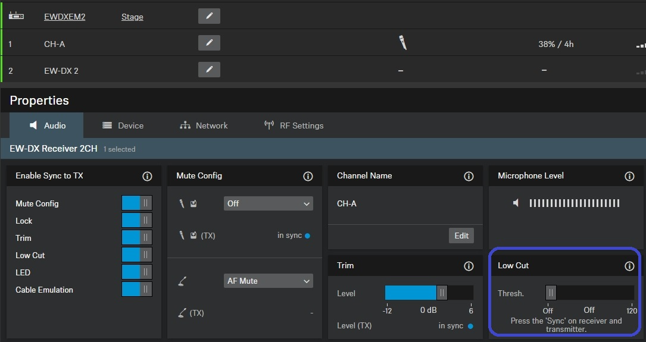Switch to the Device tab

(x=123, y=125)
